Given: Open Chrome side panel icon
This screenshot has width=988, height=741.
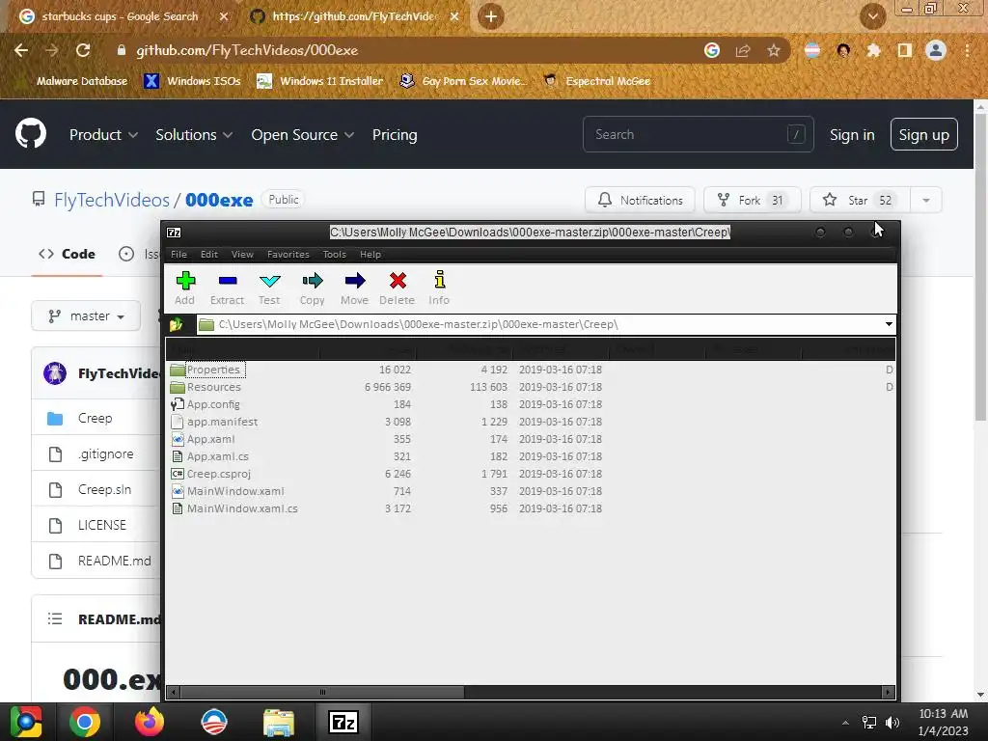Looking at the screenshot, I should [905, 50].
